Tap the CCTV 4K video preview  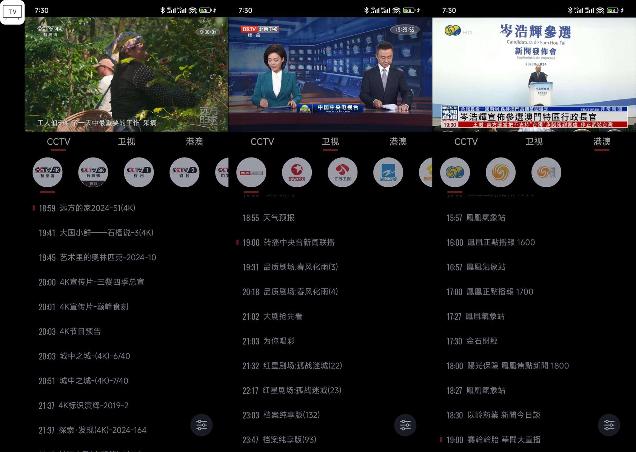coord(126,75)
